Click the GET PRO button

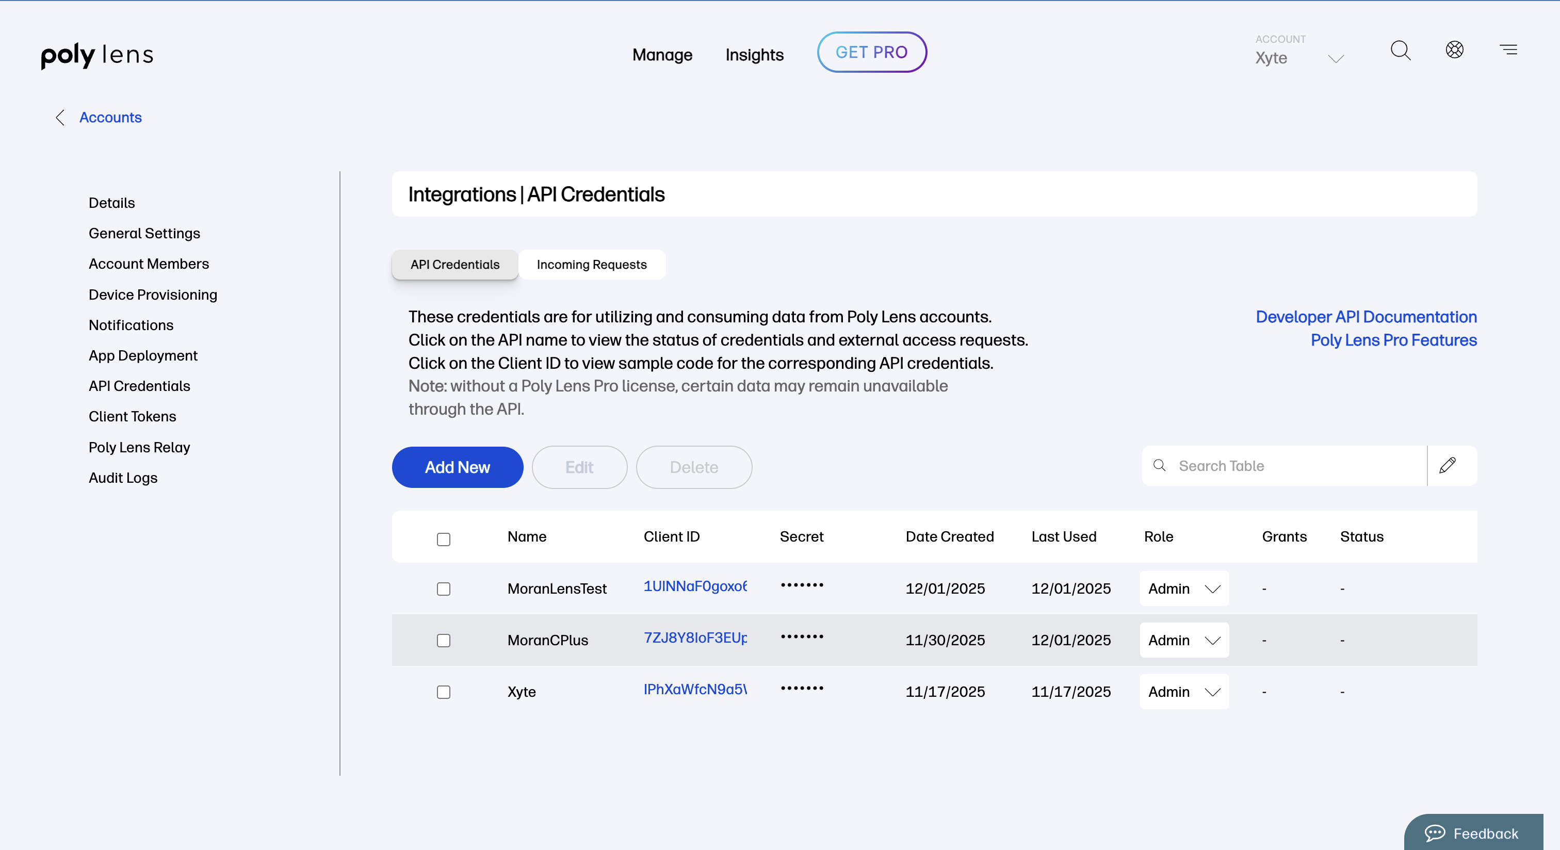tap(871, 52)
